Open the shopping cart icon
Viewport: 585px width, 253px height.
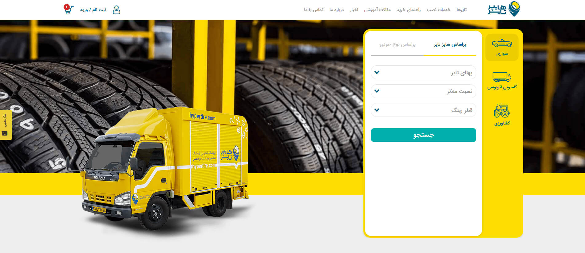tap(69, 10)
